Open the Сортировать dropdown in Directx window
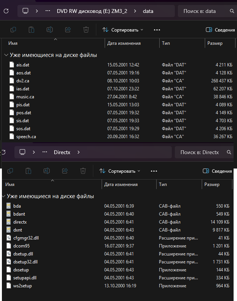This screenshot has width=237, height=301. pos(119,171)
